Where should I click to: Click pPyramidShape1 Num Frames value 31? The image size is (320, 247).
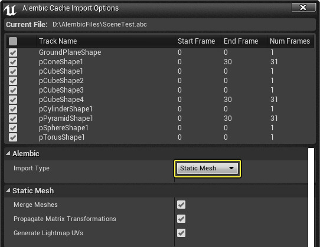point(274,118)
